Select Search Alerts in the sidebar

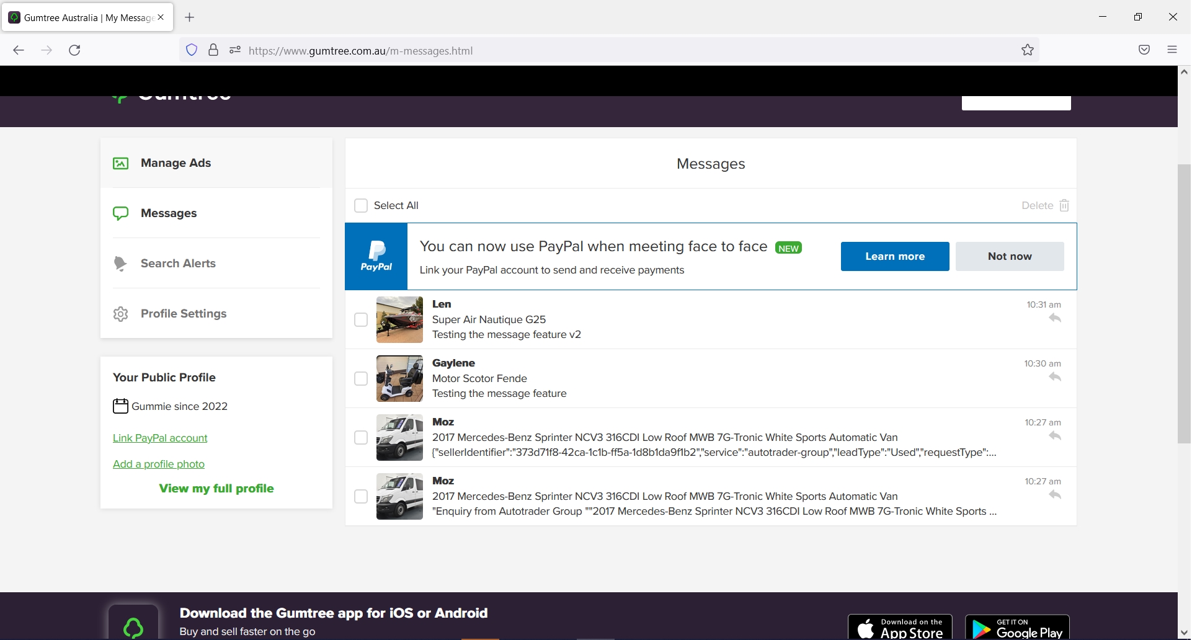178,263
